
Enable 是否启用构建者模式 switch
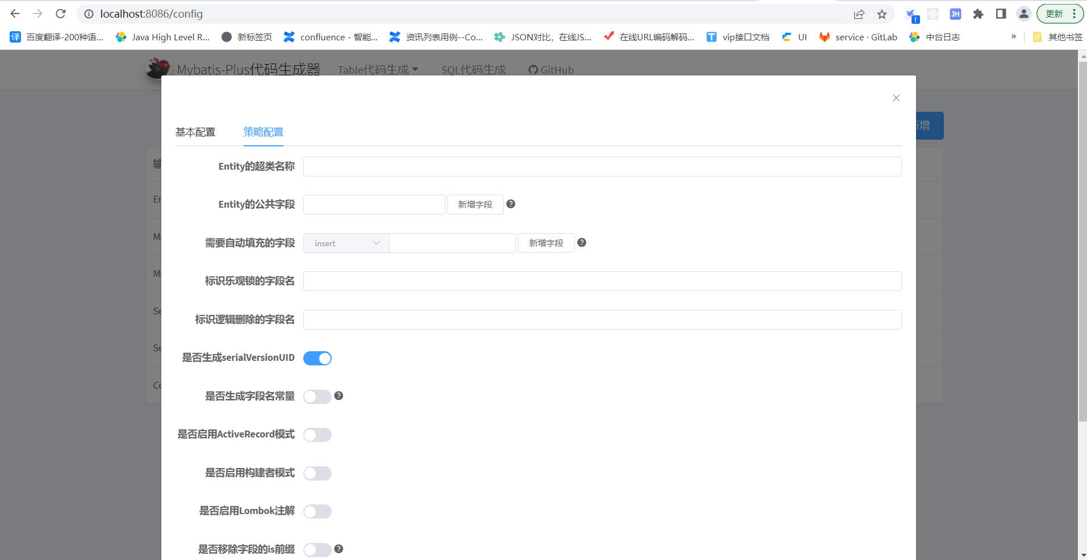pyautogui.click(x=317, y=473)
